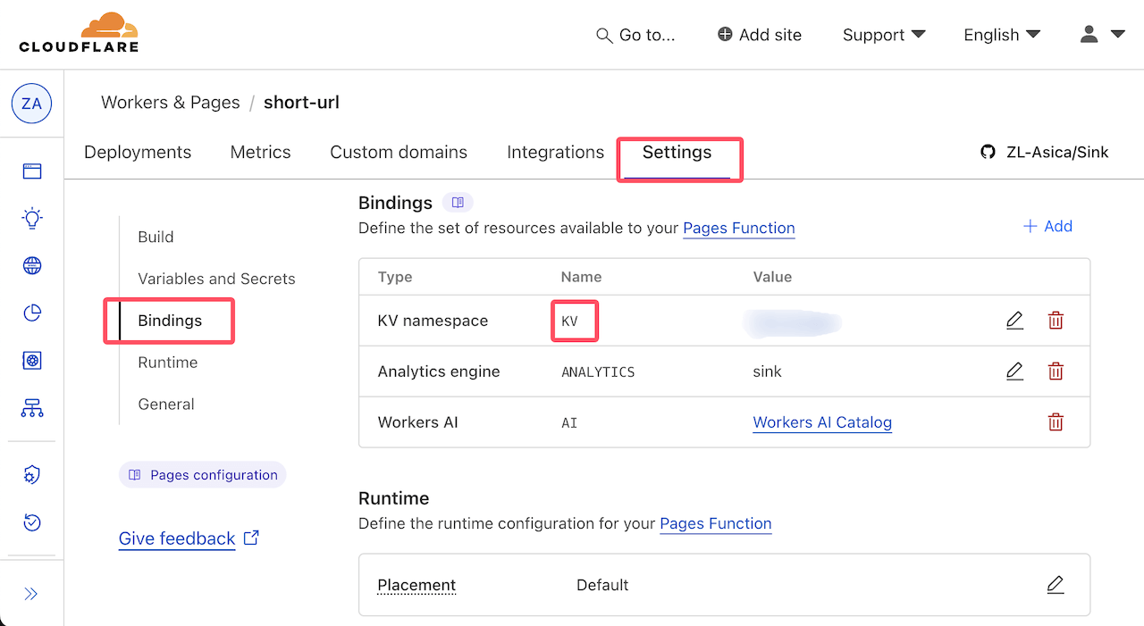This screenshot has height=626, width=1144.
Task: Click the Add site button text
Action: click(770, 35)
